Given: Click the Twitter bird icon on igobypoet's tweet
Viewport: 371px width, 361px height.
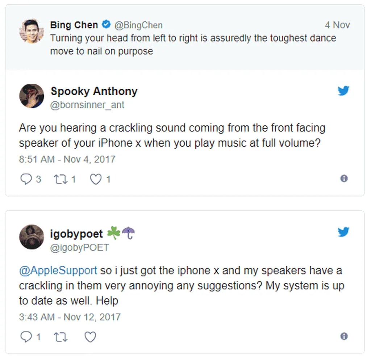Looking at the screenshot, I should 343,232.
